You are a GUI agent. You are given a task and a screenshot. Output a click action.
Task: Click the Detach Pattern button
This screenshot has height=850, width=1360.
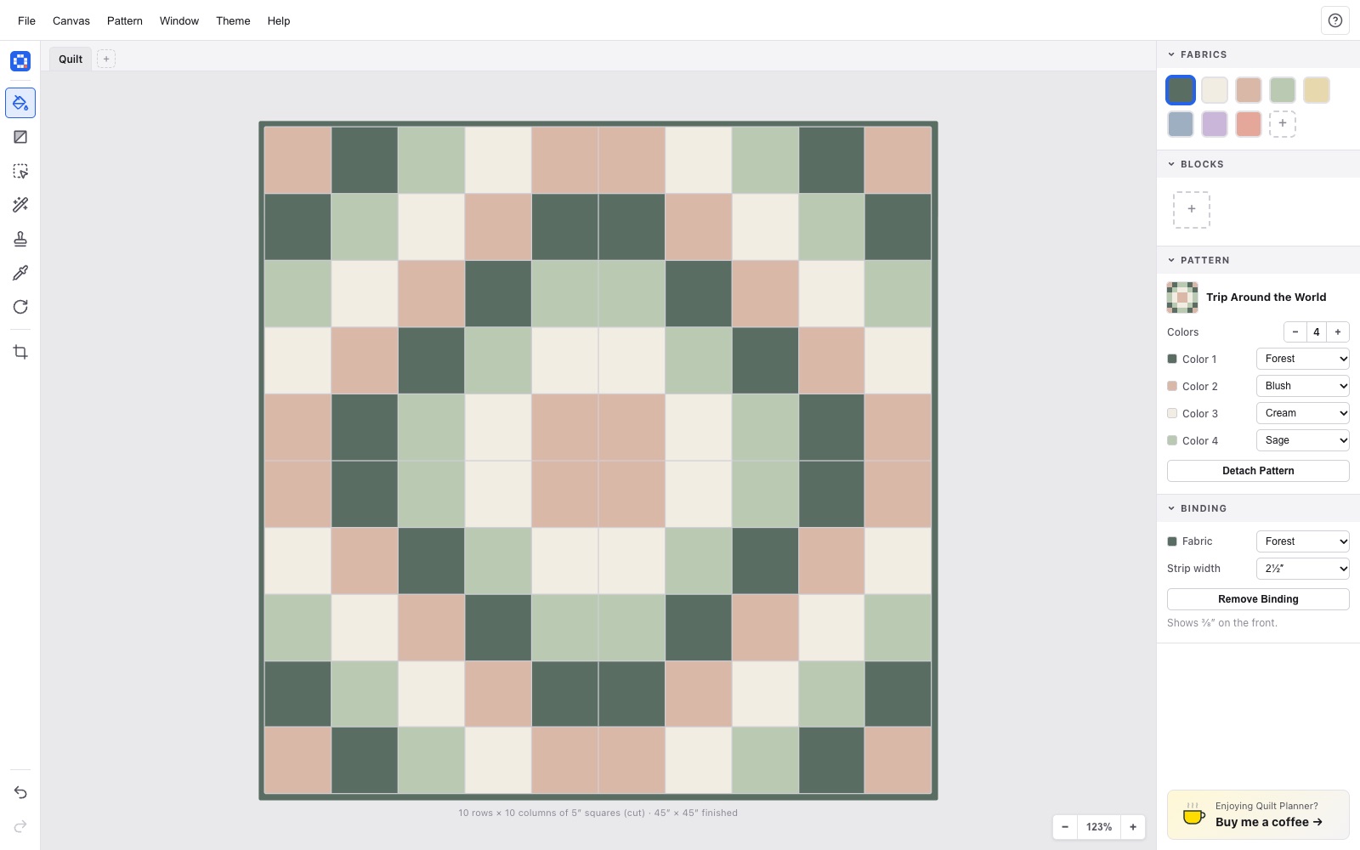(x=1258, y=471)
